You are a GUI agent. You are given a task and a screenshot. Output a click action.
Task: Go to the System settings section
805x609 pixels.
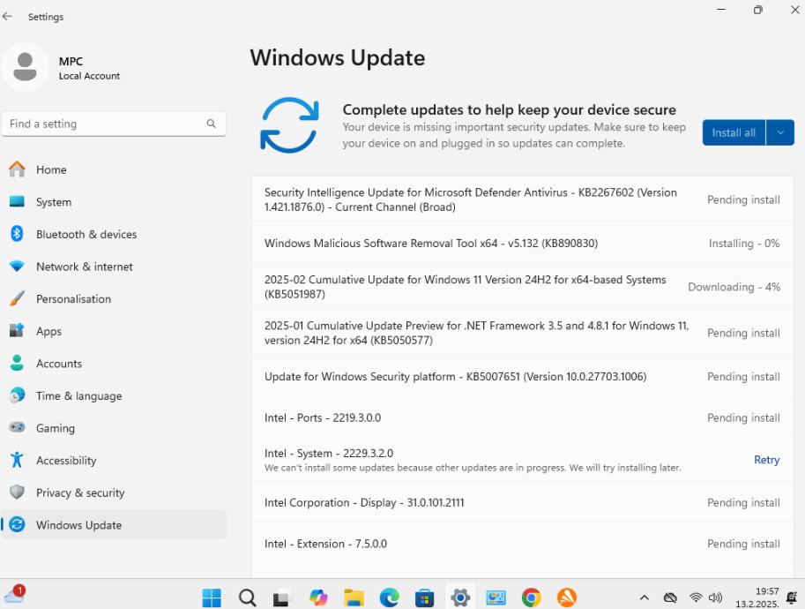click(114, 202)
